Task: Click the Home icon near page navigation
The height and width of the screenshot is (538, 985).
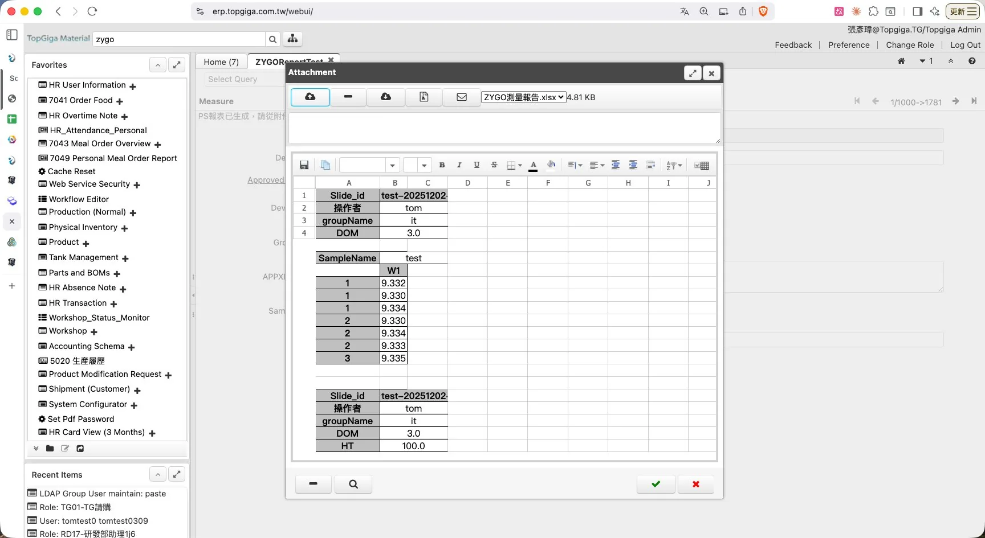Action: 901,61
